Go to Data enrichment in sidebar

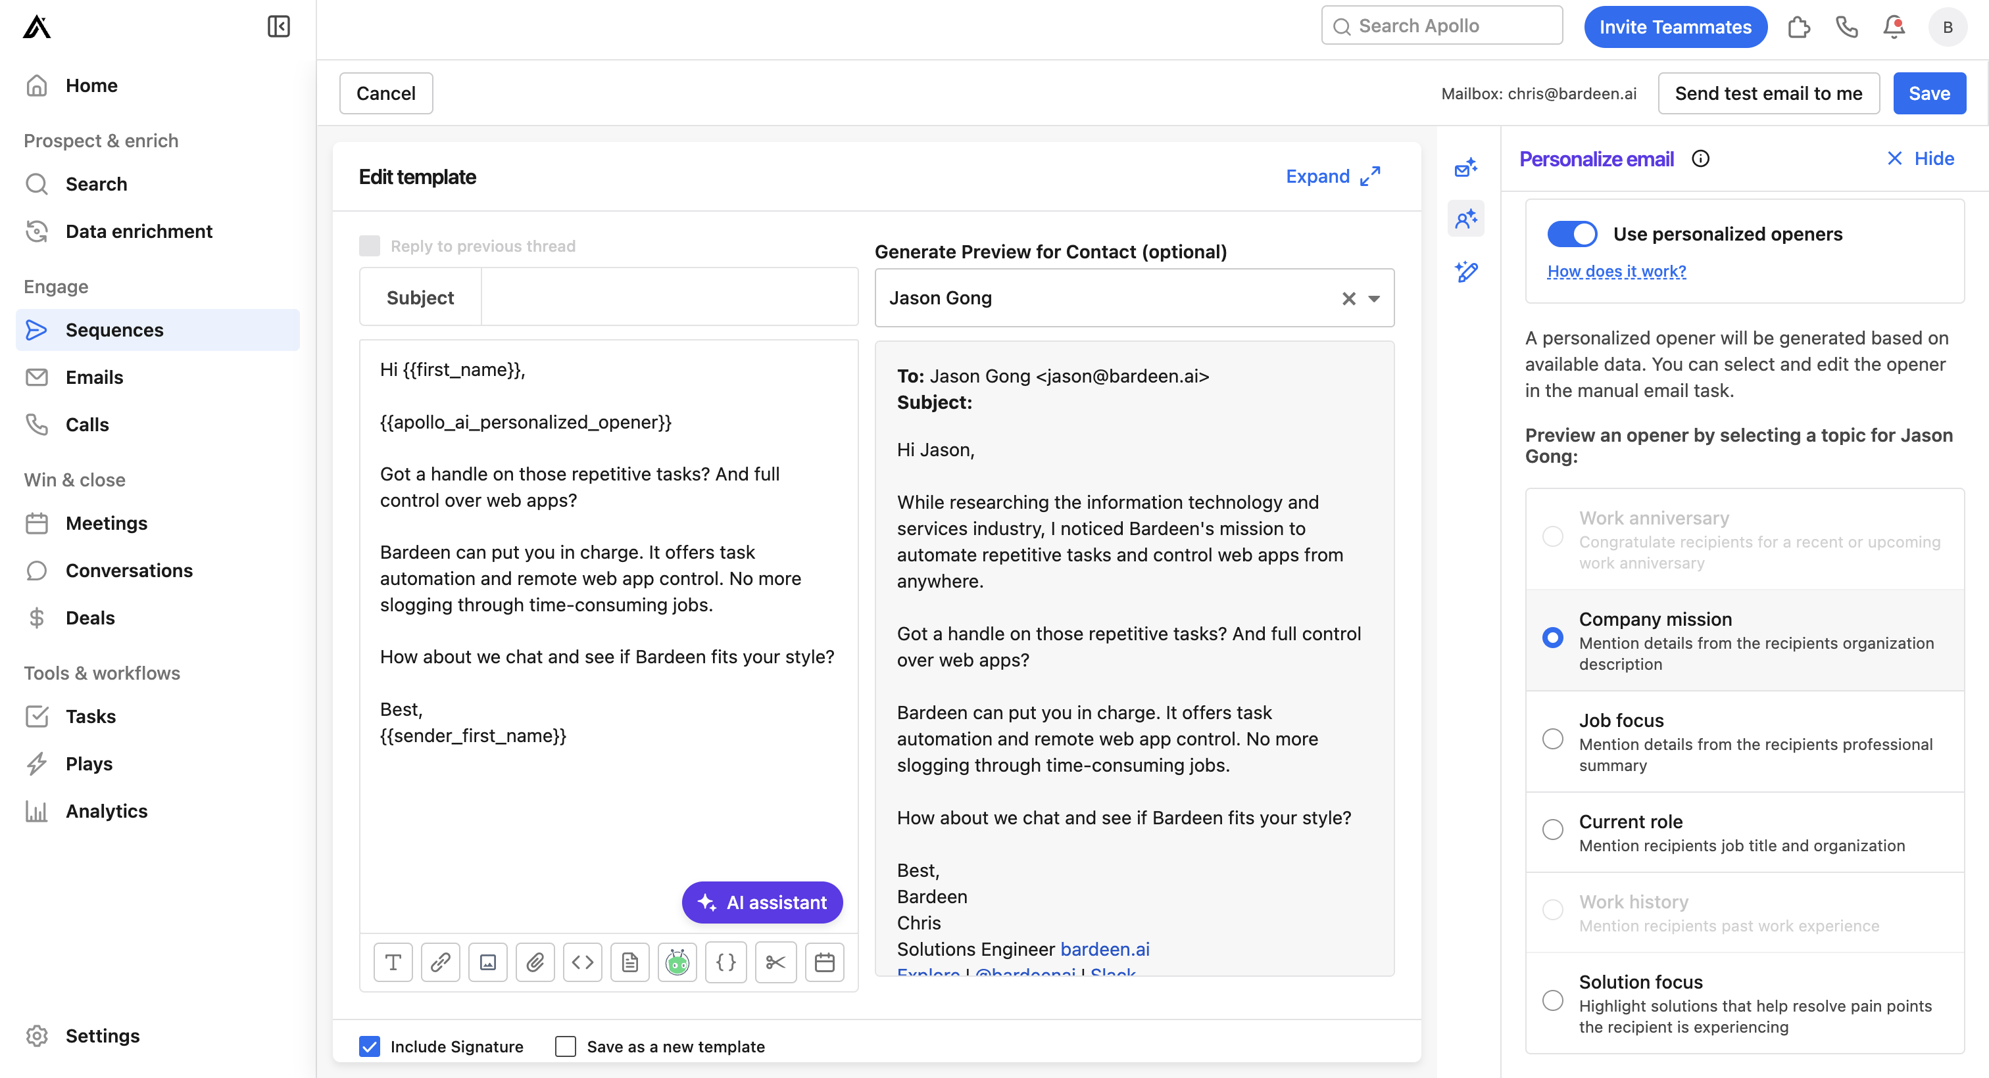tap(139, 231)
